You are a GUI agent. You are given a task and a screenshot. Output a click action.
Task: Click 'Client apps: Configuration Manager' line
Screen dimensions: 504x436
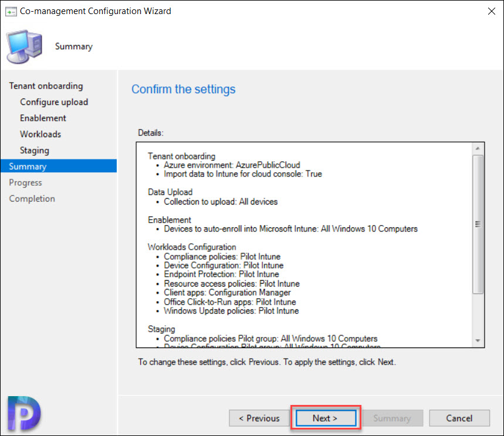pyautogui.click(x=227, y=292)
